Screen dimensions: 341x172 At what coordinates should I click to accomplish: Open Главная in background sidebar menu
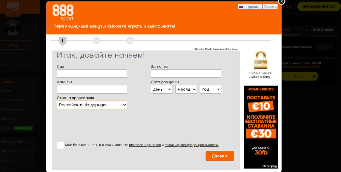click(x=8, y=82)
